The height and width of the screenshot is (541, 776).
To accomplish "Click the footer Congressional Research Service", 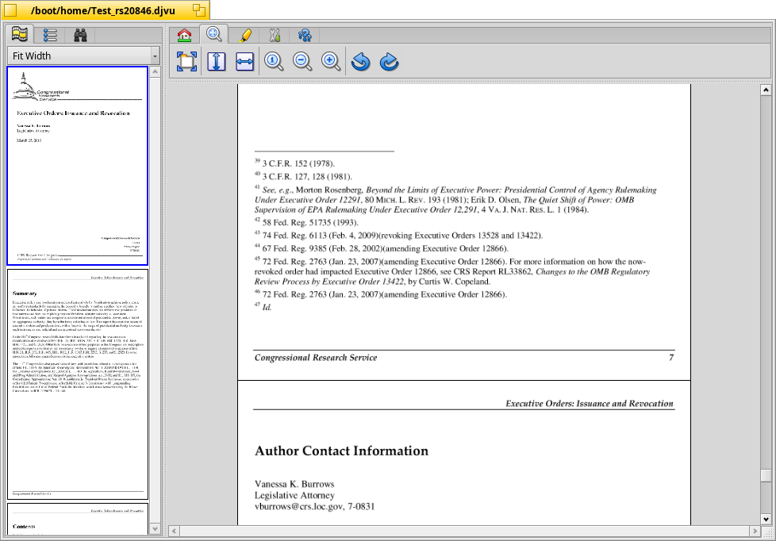I will [x=316, y=358].
